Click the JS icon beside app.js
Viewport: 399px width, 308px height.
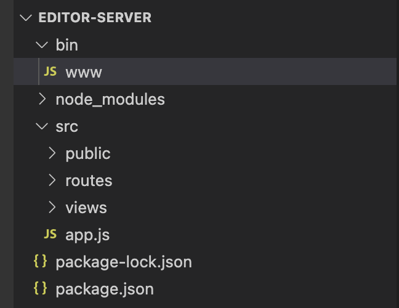click(50, 235)
